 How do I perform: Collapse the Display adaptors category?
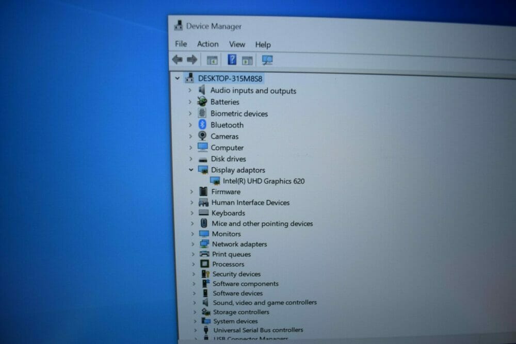coord(191,170)
